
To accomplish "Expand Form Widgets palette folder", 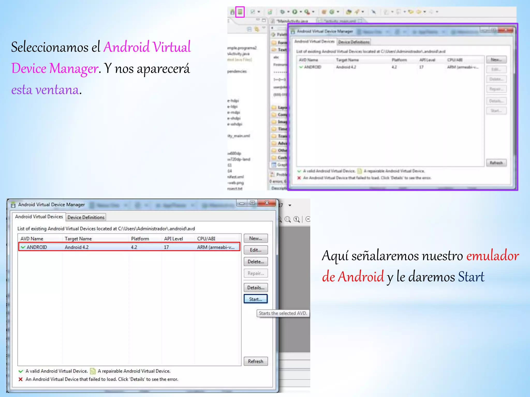I will click(x=279, y=42).
